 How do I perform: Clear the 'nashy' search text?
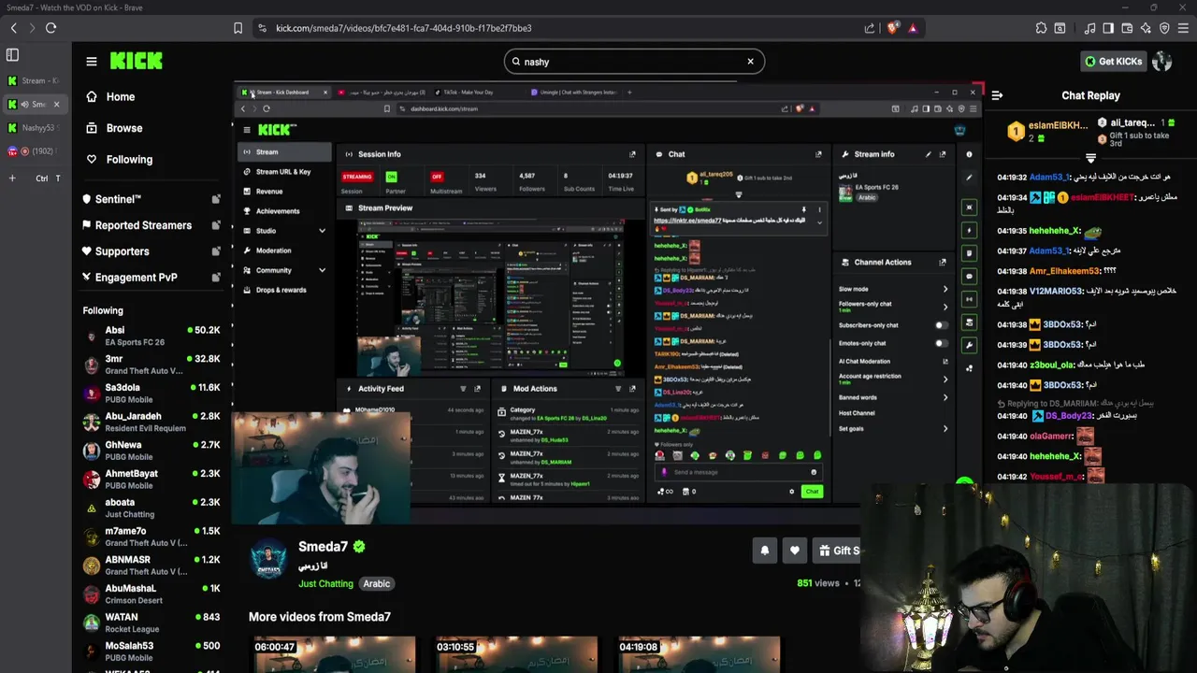(x=750, y=62)
